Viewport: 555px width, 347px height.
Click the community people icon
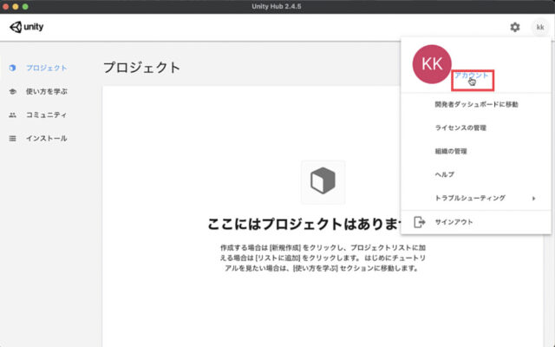click(12, 115)
